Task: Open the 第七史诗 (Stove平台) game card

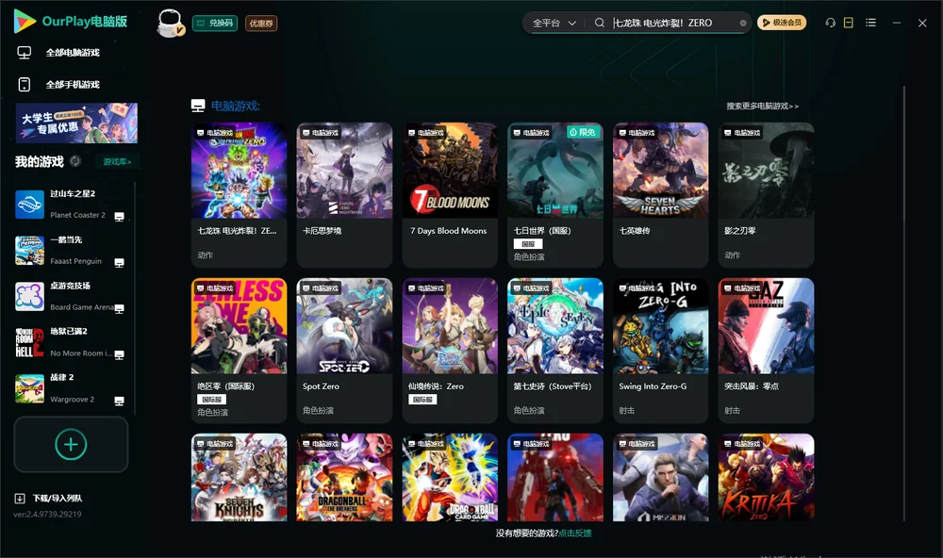Action: [x=555, y=351]
